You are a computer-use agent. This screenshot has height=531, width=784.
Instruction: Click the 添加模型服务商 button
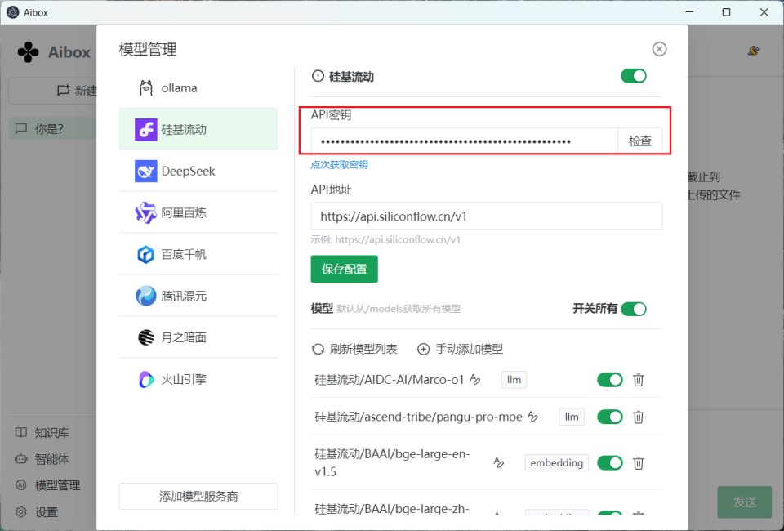198,496
